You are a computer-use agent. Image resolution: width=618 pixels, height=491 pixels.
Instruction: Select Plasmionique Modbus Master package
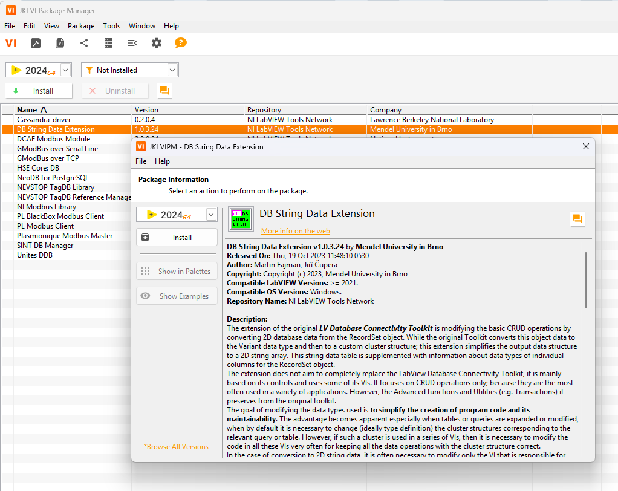point(65,236)
